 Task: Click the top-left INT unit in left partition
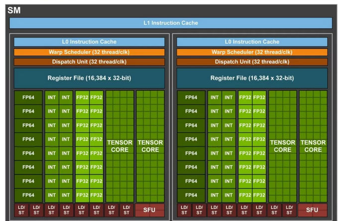(x=52, y=98)
